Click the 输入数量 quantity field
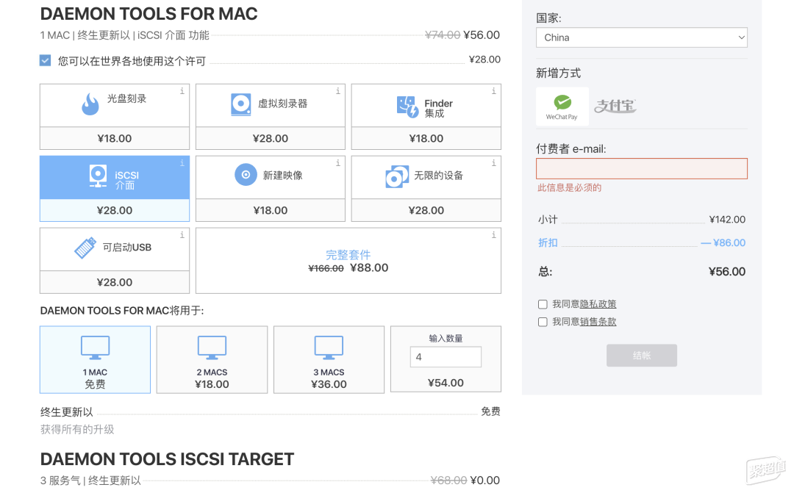Screen dimensions: 794x493 [446, 357]
